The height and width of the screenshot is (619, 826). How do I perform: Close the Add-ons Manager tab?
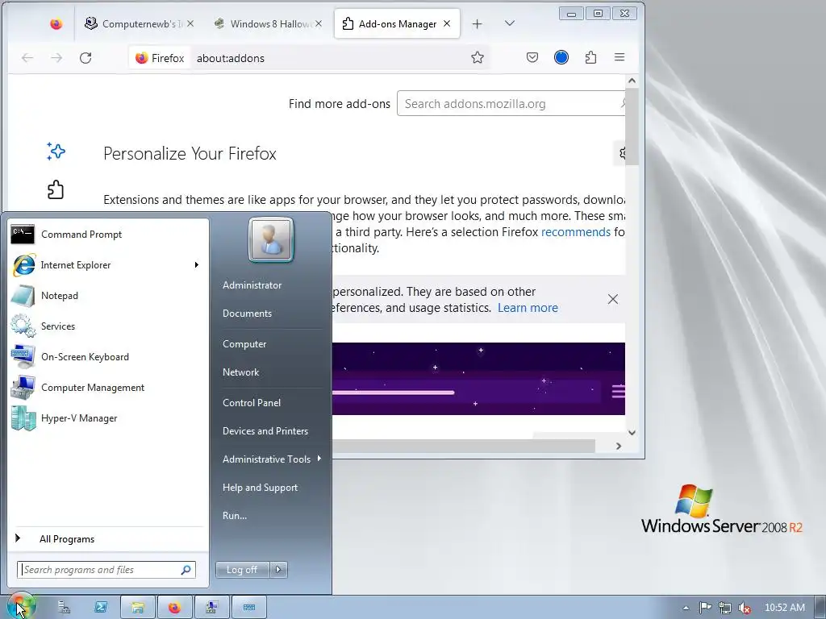click(447, 23)
